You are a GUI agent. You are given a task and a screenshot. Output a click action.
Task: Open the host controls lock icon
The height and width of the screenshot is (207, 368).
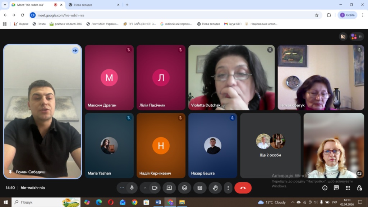click(359, 188)
